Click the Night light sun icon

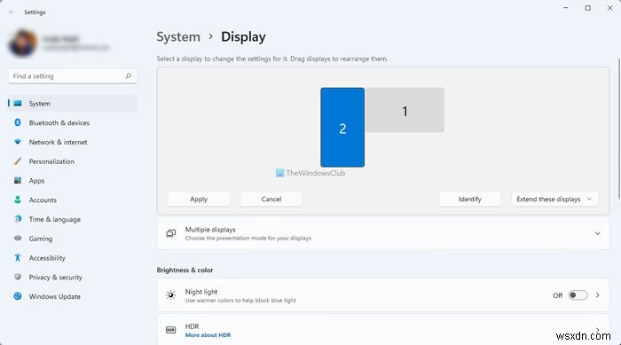click(x=170, y=295)
